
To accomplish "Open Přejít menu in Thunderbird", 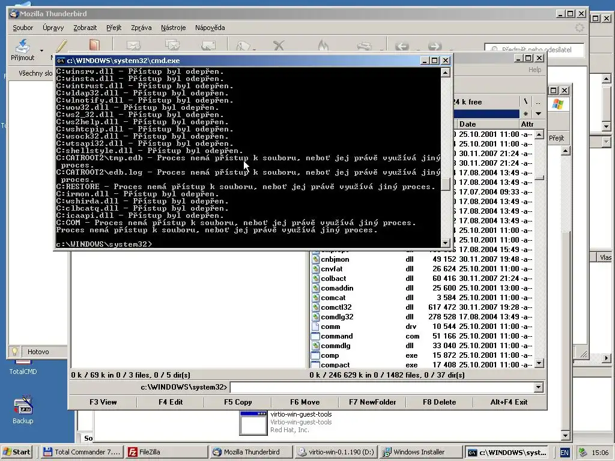I will 114,28.
